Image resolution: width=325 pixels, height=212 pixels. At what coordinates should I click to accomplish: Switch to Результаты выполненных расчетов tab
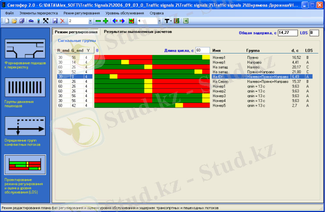coord(137,31)
